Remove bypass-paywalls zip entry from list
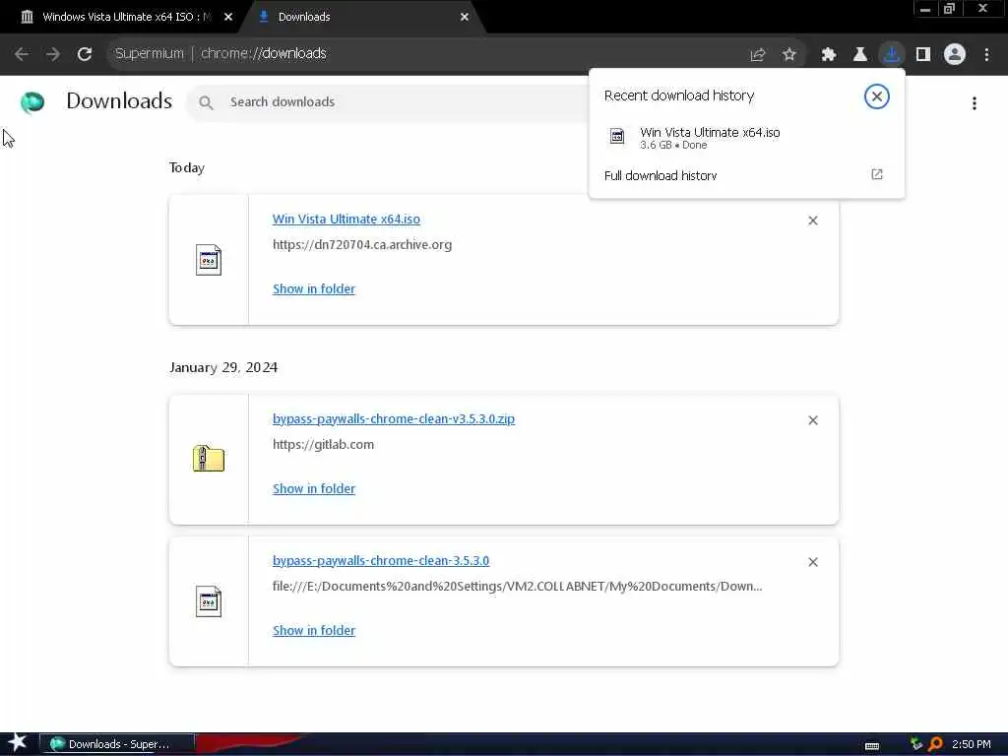Viewport: 1008px width, 756px height. point(812,420)
